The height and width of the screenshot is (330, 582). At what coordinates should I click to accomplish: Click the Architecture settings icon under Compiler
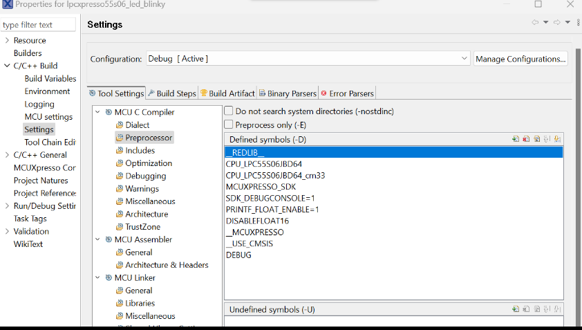(120, 214)
